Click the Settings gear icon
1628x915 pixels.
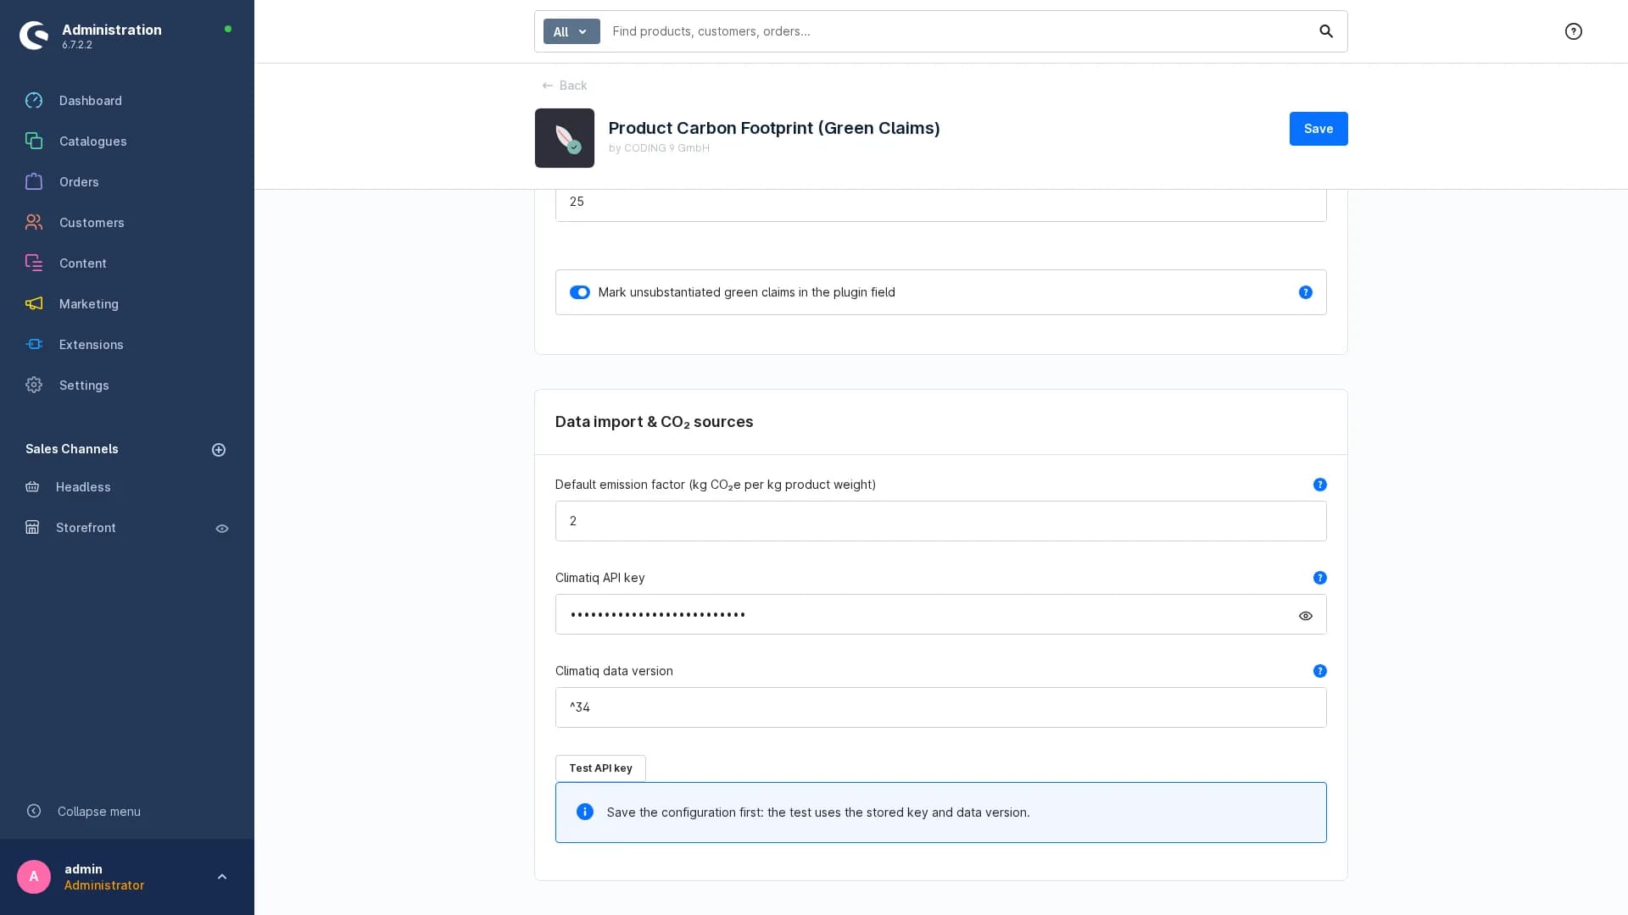point(34,385)
